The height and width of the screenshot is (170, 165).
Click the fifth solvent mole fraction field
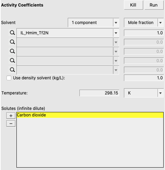point(144,70)
